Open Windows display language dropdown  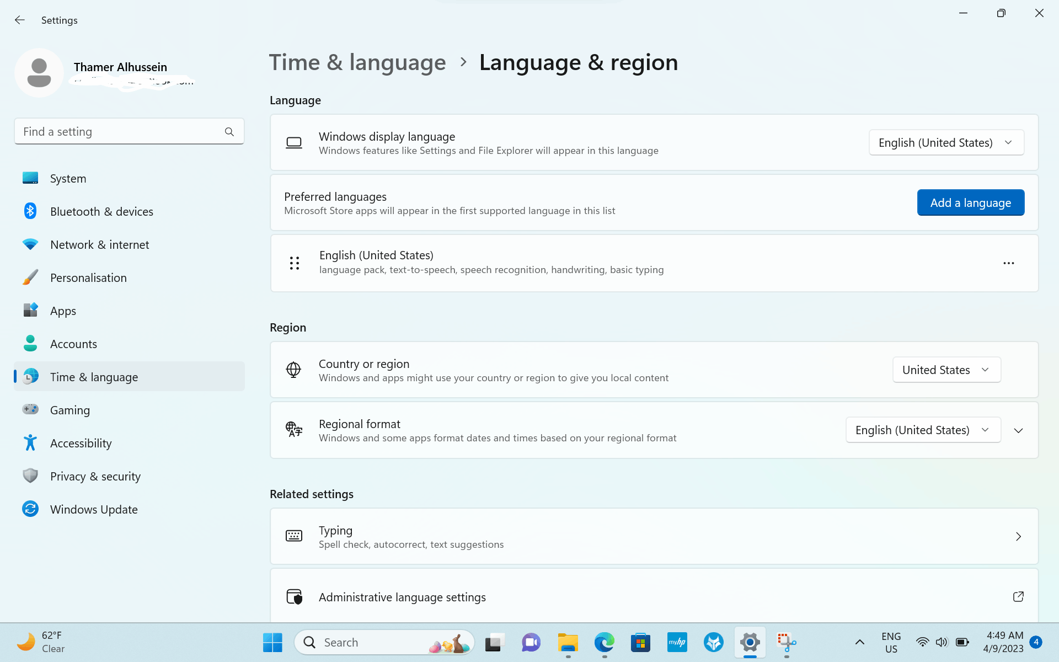pyautogui.click(x=946, y=143)
